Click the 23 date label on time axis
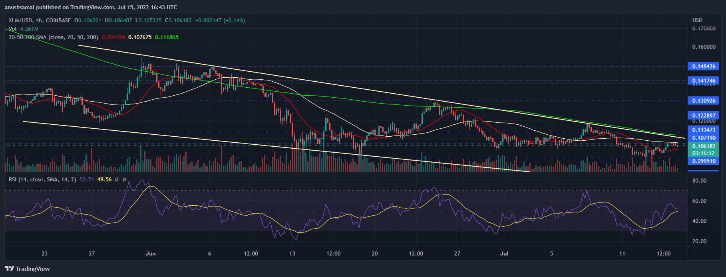This screenshot has height=277, width=726. tap(44, 254)
